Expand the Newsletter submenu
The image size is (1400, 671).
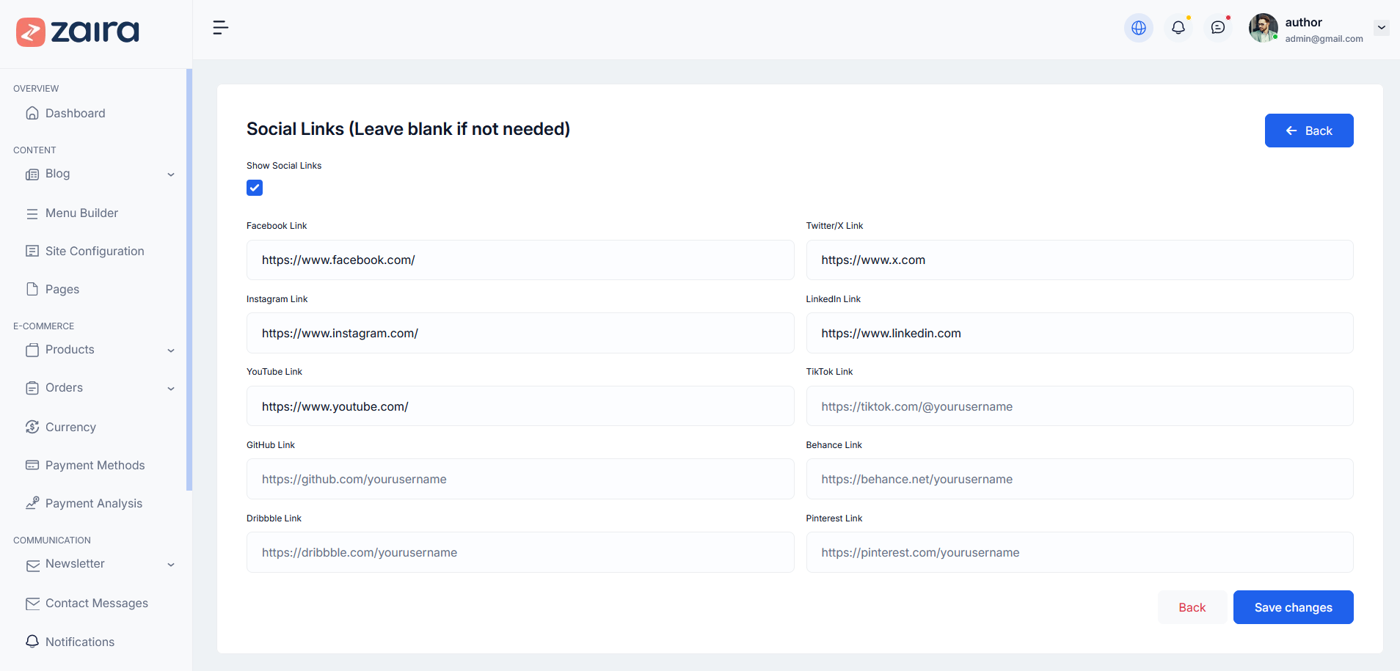171,565
